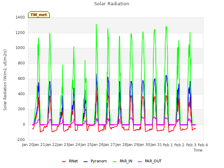Click the Jan 26 x-axis label
Viewport: 224px width, 168px height.
pos(98,145)
